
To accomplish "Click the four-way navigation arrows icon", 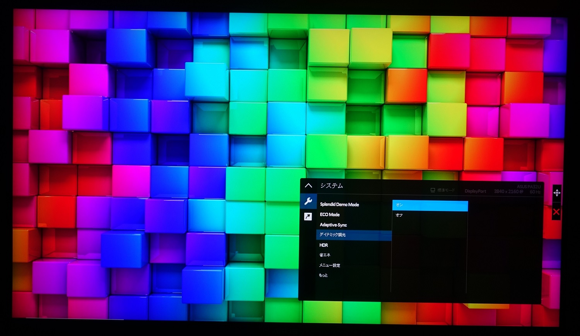I will pos(556,193).
